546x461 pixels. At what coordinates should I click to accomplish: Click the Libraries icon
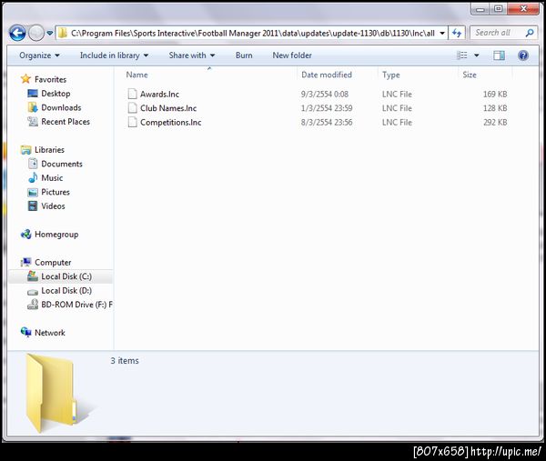point(25,150)
